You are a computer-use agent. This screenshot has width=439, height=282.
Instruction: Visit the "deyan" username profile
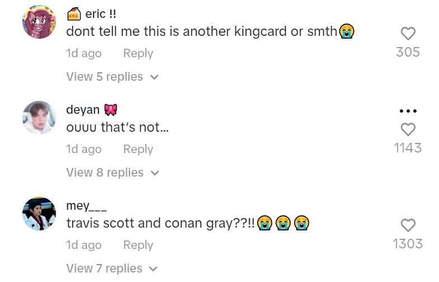click(x=82, y=110)
